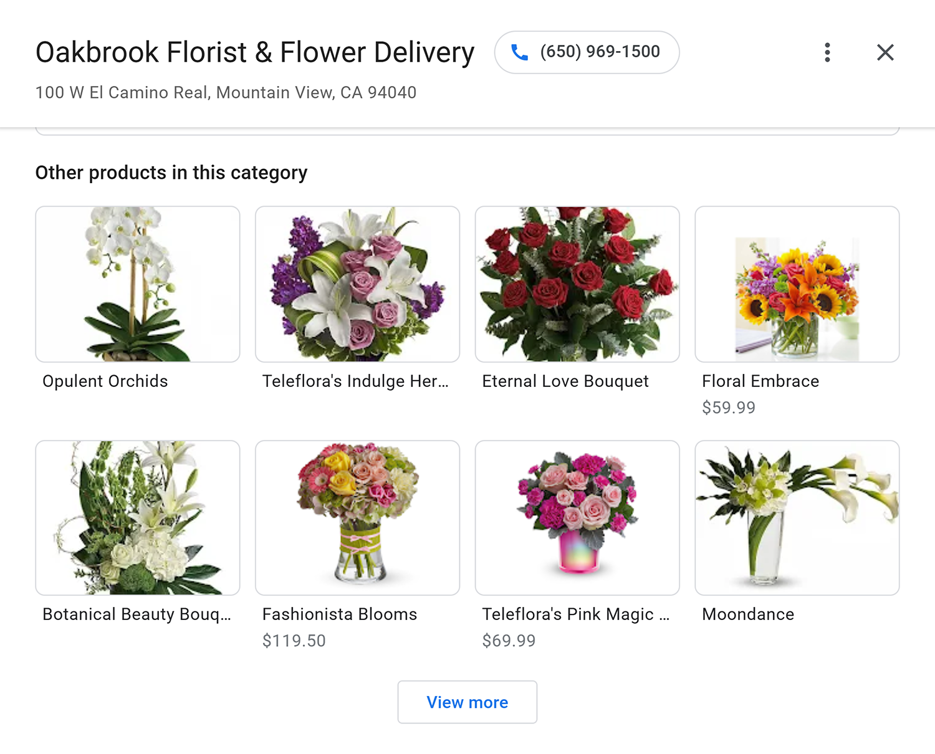The width and height of the screenshot is (935, 754).
Task: Select the Moondance product title
Action: click(x=748, y=614)
